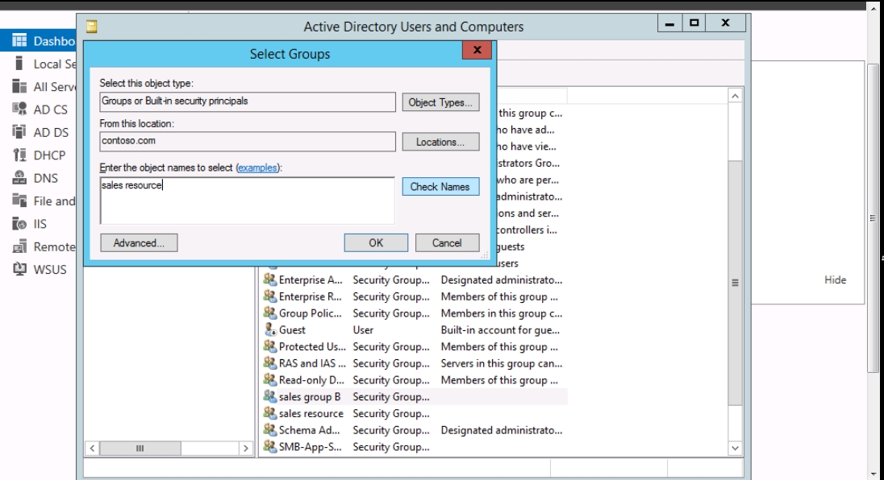Open the AD DS sidebar item
Image resolution: width=884 pixels, height=480 pixels.
50,133
